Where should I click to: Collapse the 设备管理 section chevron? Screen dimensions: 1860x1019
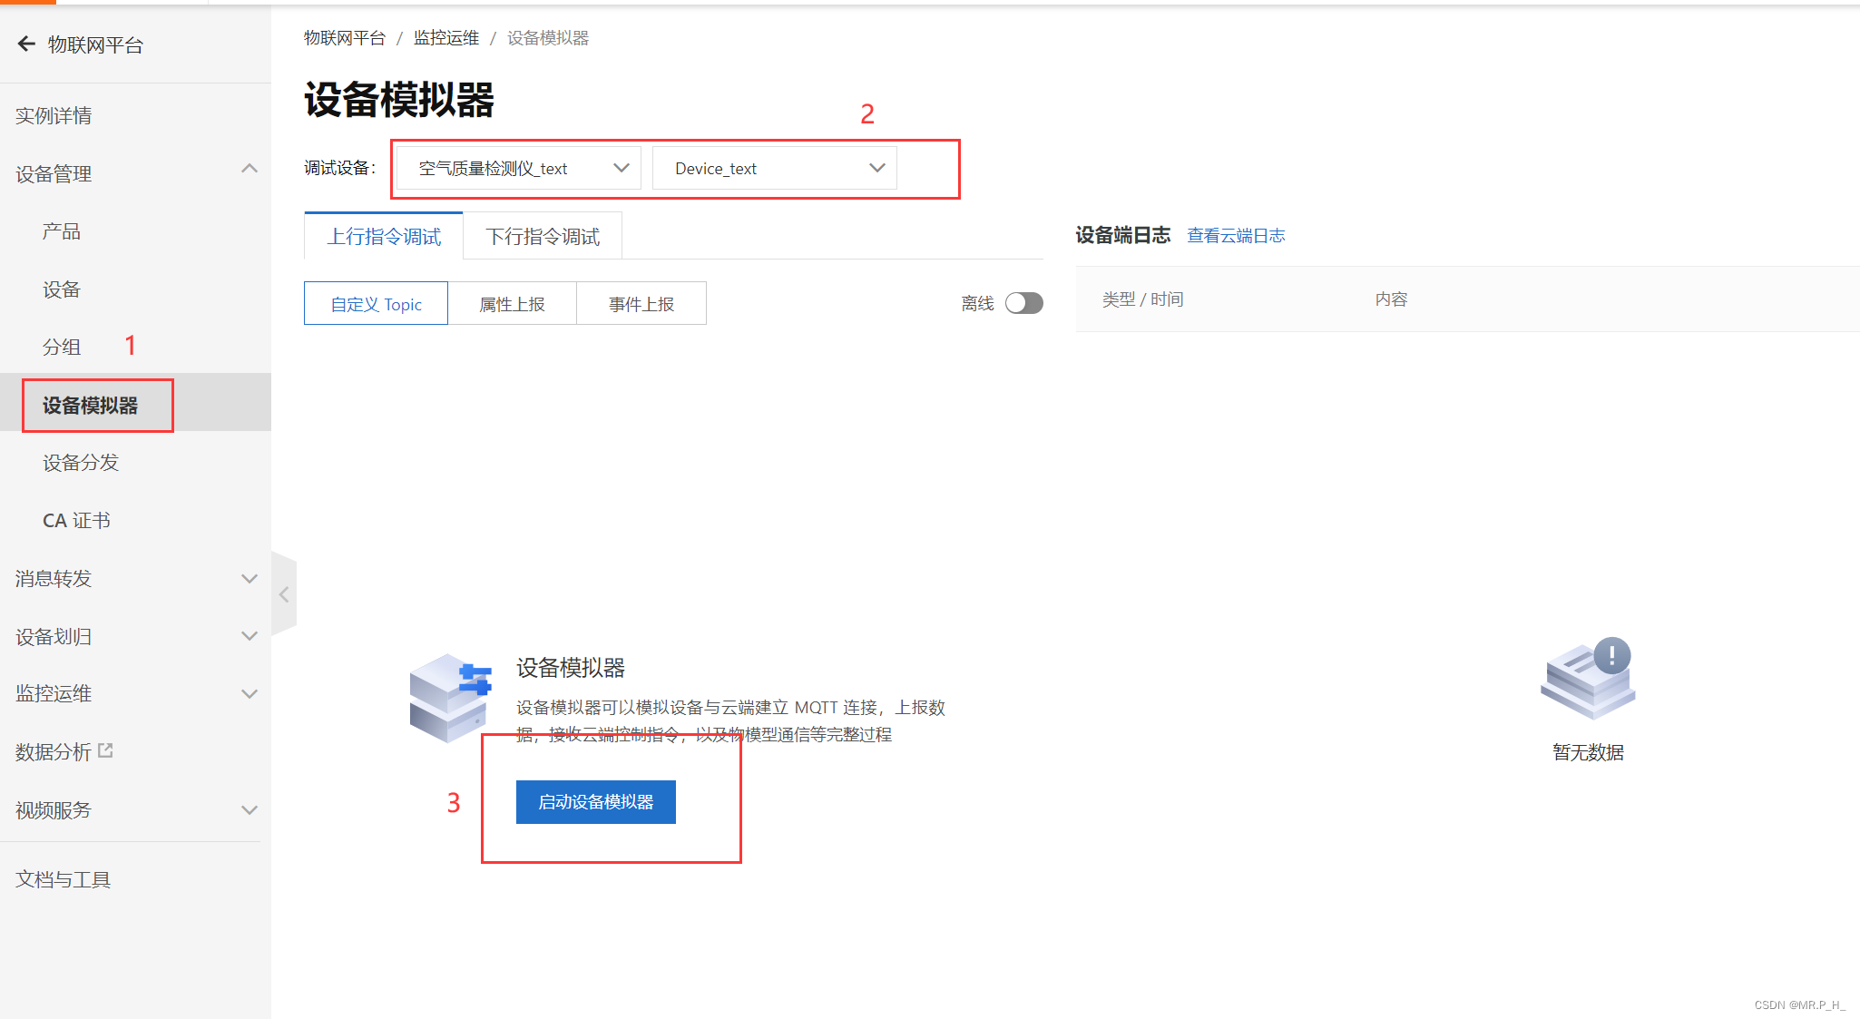point(250,170)
